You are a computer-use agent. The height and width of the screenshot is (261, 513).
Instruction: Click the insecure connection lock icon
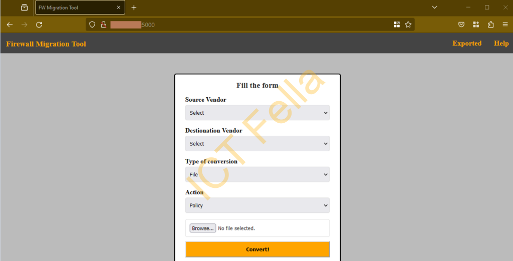point(104,25)
